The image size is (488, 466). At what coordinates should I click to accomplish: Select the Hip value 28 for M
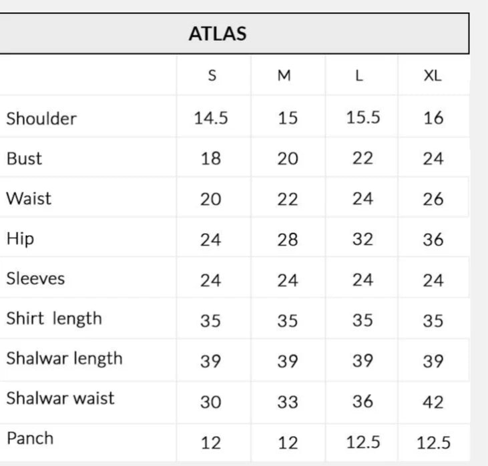pos(287,240)
